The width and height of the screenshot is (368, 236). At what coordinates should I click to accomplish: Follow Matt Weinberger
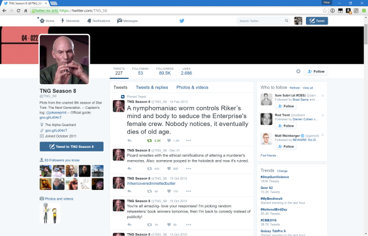click(286, 146)
